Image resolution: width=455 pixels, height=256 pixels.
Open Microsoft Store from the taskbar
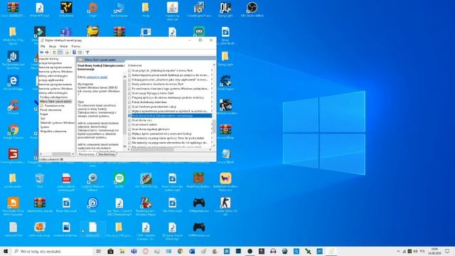[110, 251]
